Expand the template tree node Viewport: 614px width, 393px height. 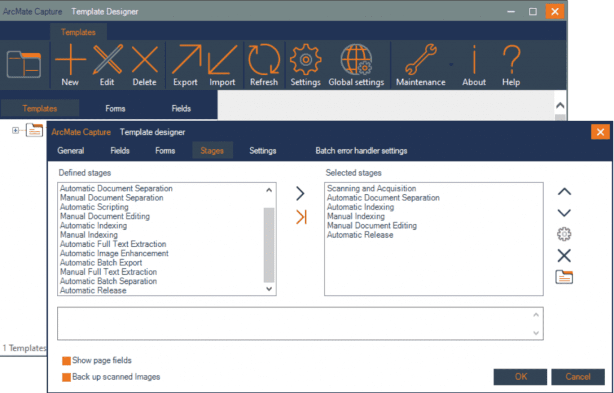point(16,130)
